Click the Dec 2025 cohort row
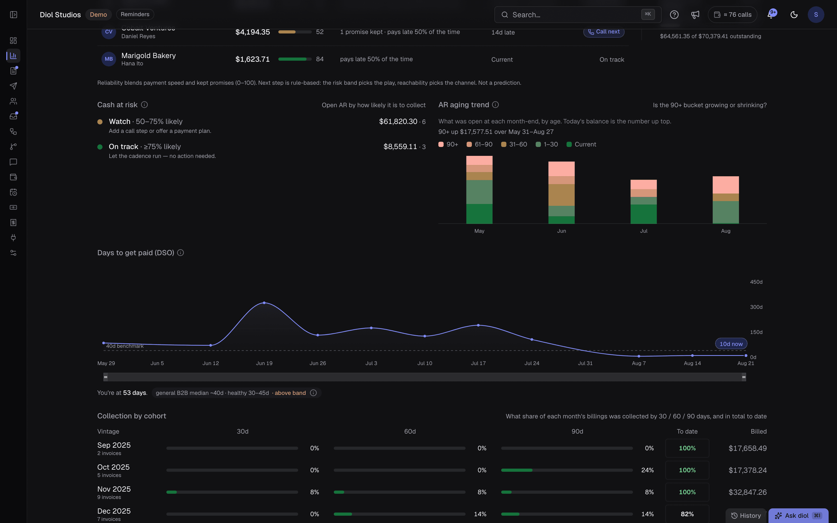The height and width of the screenshot is (523, 837). [x=432, y=514]
